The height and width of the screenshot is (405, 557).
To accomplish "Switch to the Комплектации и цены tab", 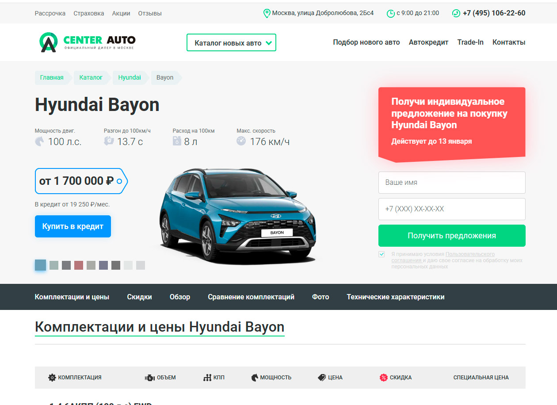I will pos(72,297).
